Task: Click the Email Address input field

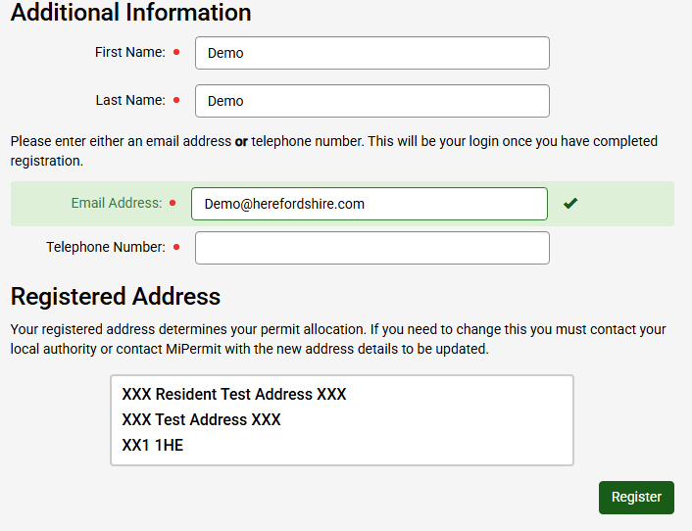Action: (369, 204)
